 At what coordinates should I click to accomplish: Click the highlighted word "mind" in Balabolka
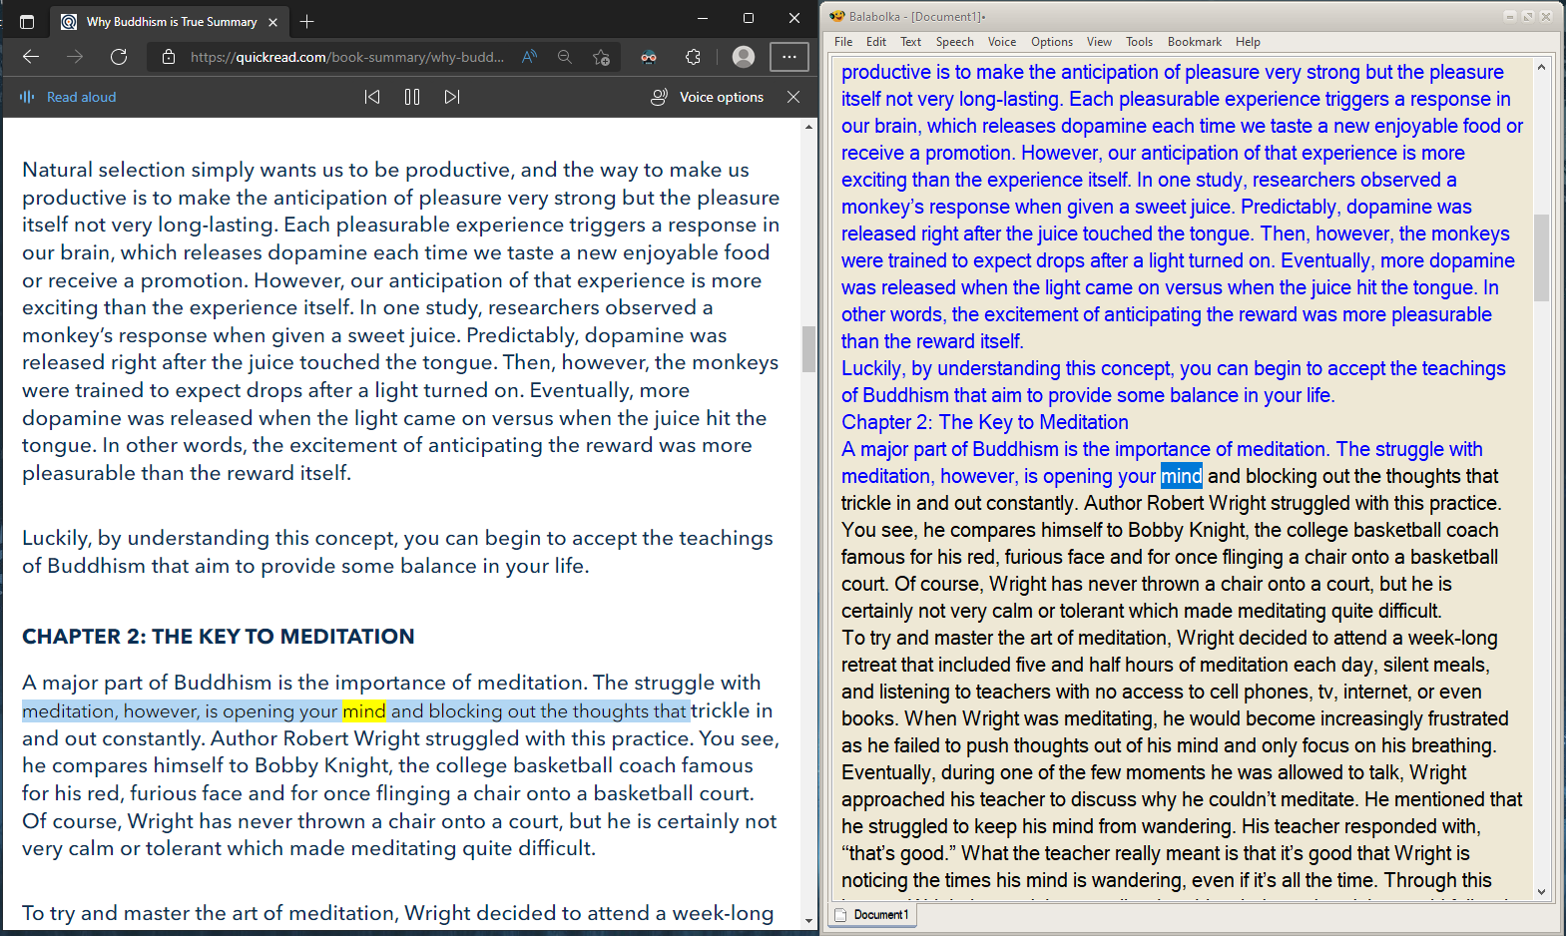click(x=1182, y=476)
